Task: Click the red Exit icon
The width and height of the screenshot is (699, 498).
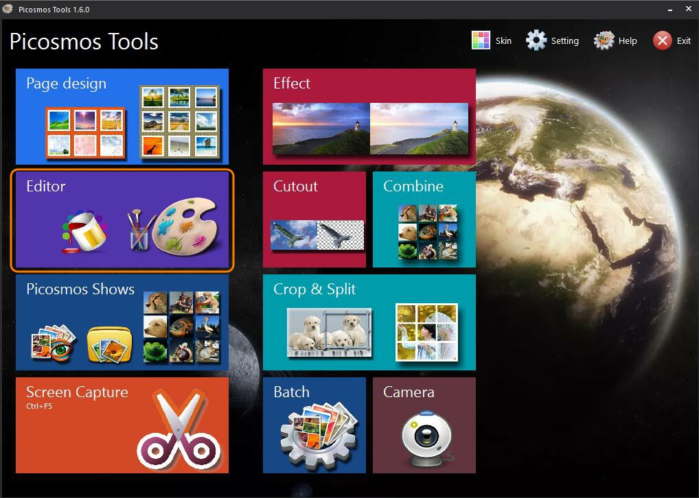Action: pos(662,40)
